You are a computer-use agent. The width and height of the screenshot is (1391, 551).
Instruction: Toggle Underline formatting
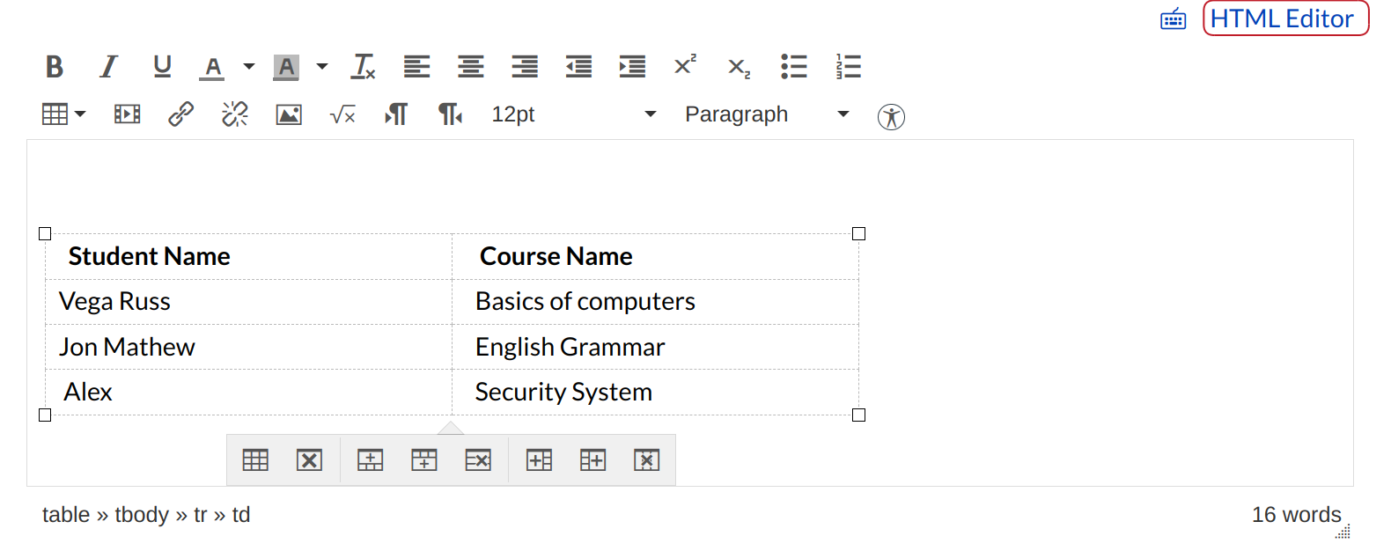pyautogui.click(x=162, y=67)
